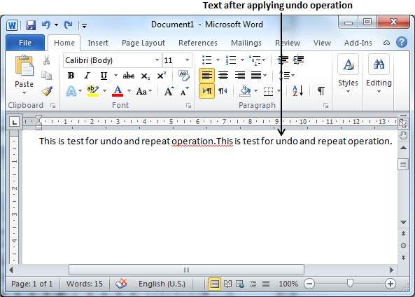Image resolution: width=415 pixels, height=297 pixels.
Task: Expand the font size 11 dropdown
Action: 187,60
